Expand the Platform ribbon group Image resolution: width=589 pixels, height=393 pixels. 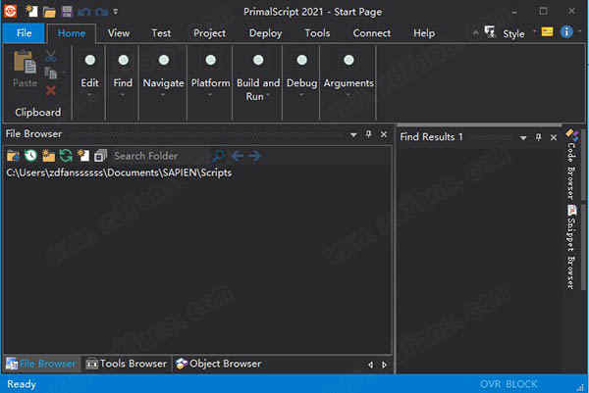pos(210,76)
